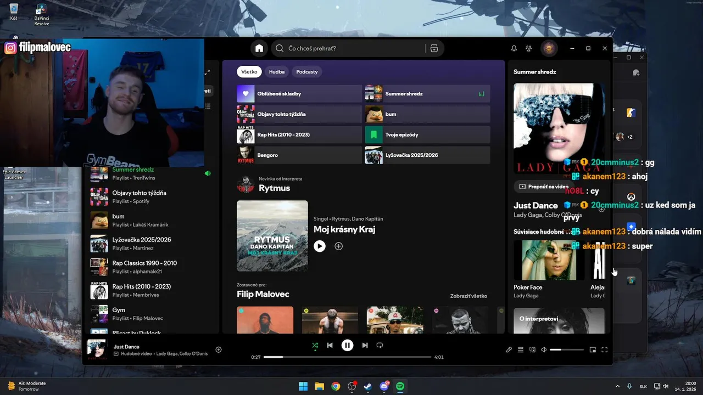Open the lyrics microphone icon
Image resolution: width=703 pixels, height=395 pixels.
coord(509,349)
